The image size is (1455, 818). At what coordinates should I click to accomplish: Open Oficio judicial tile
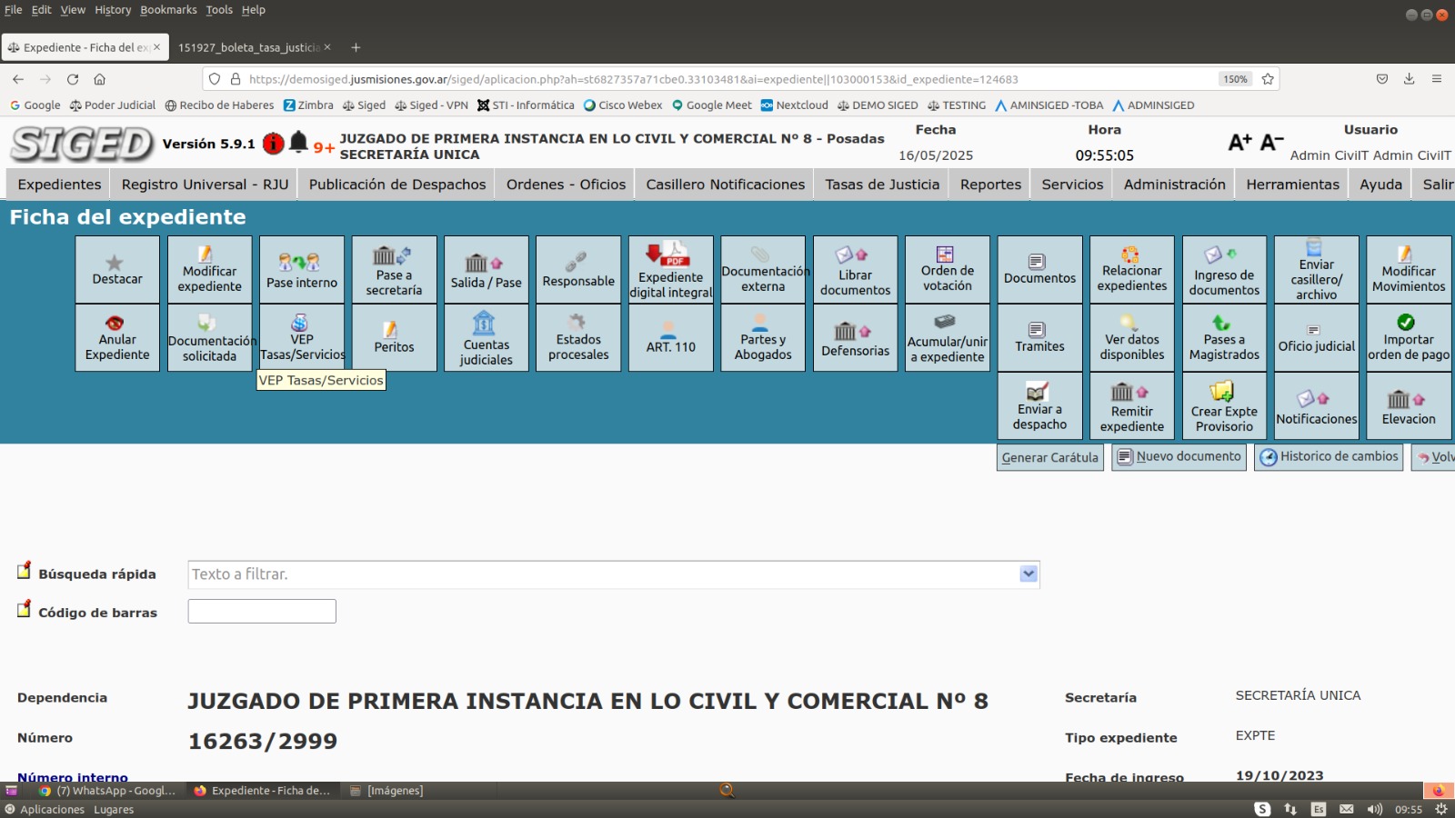[1317, 338]
